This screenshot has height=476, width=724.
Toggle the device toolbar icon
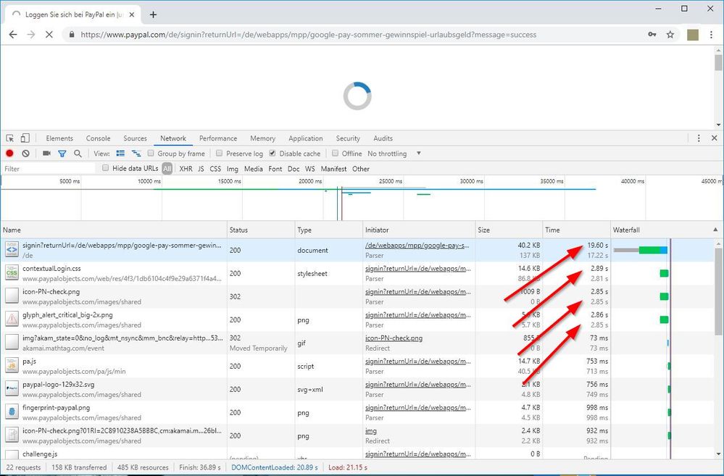(25, 138)
